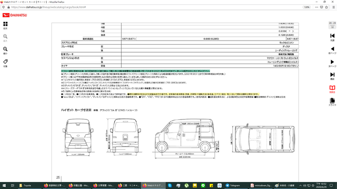This screenshot has width=337, height=189.
Task: Click the ステアリング形式 table row label
Action: [x=69, y=42]
